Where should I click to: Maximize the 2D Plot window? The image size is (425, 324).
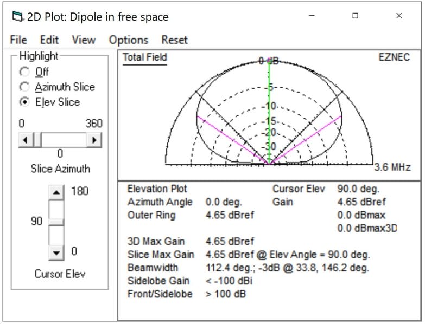tap(355, 16)
